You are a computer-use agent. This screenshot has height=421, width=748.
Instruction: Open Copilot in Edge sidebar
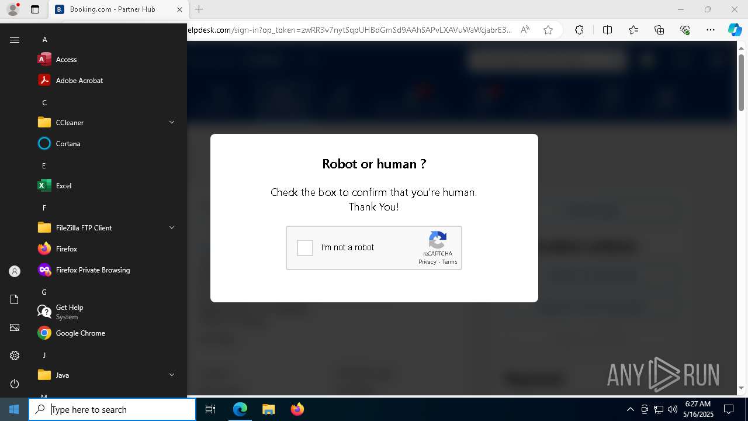735,30
